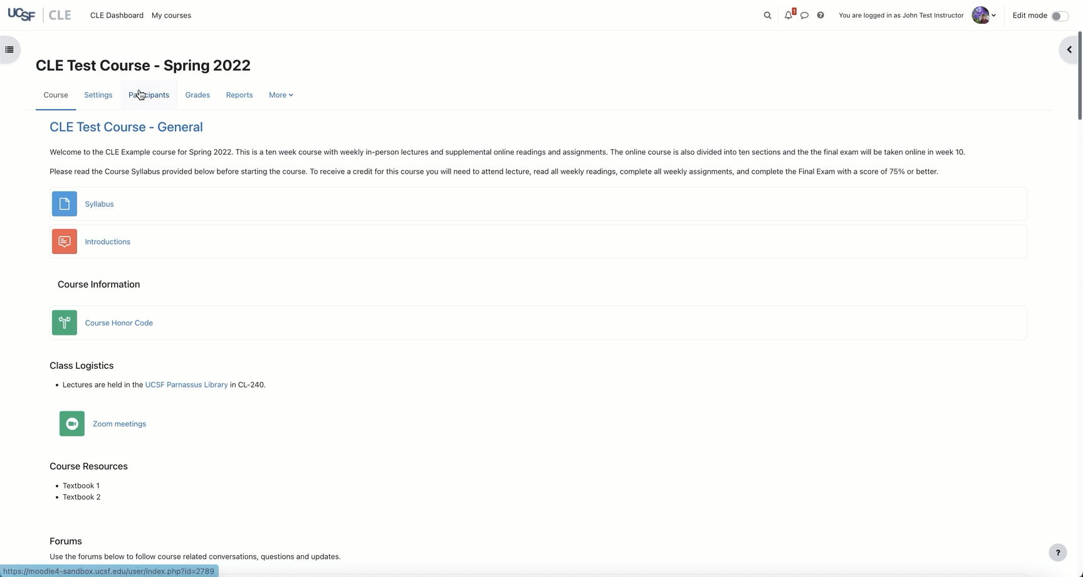
Task: Click the course title CLE Test Course - Spring 2022
Action: [143, 65]
